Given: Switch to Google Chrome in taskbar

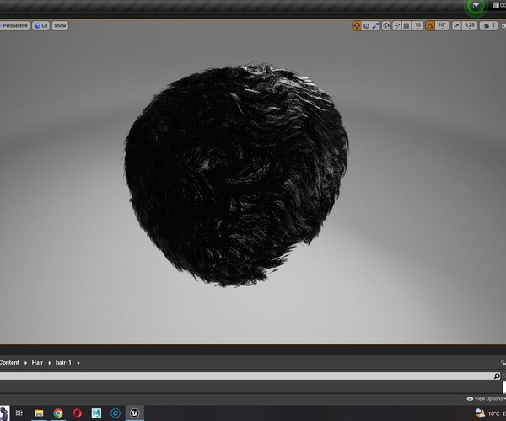Looking at the screenshot, I should 58,413.
